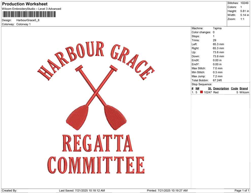251x193 pixels.
Task: Click the crossed oars embroidery artwork
Action: [x=96, y=97]
